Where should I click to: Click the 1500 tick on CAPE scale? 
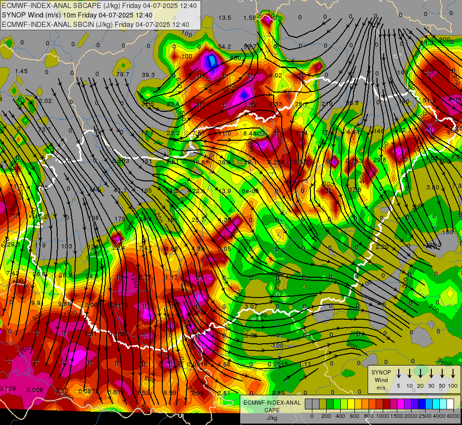pos(397,416)
